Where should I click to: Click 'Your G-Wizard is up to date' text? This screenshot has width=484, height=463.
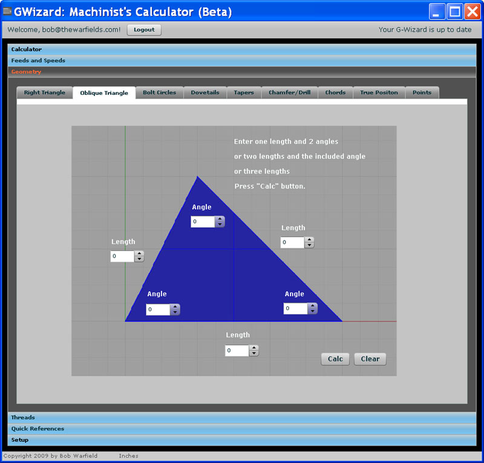(x=425, y=30)
